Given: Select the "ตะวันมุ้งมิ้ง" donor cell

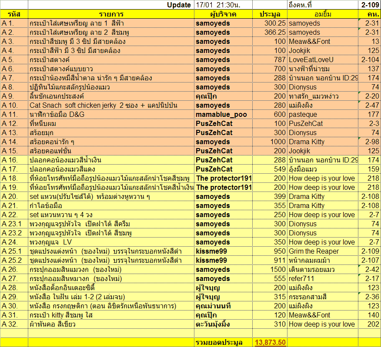Looking at the screenshot, I should pyautogui.click(x=223, y=324).
